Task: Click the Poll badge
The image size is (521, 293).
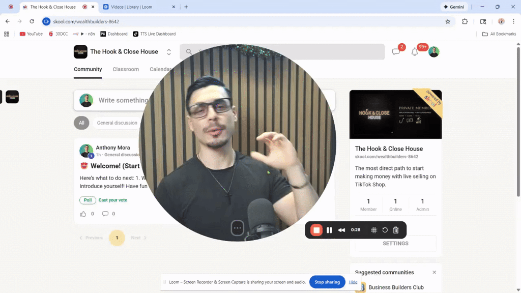Action: [88, 200]
